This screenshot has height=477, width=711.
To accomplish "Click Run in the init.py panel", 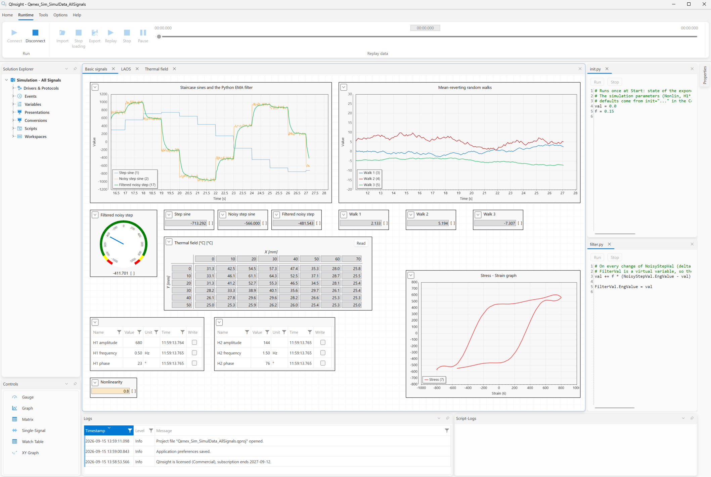I will pos(597,82).
